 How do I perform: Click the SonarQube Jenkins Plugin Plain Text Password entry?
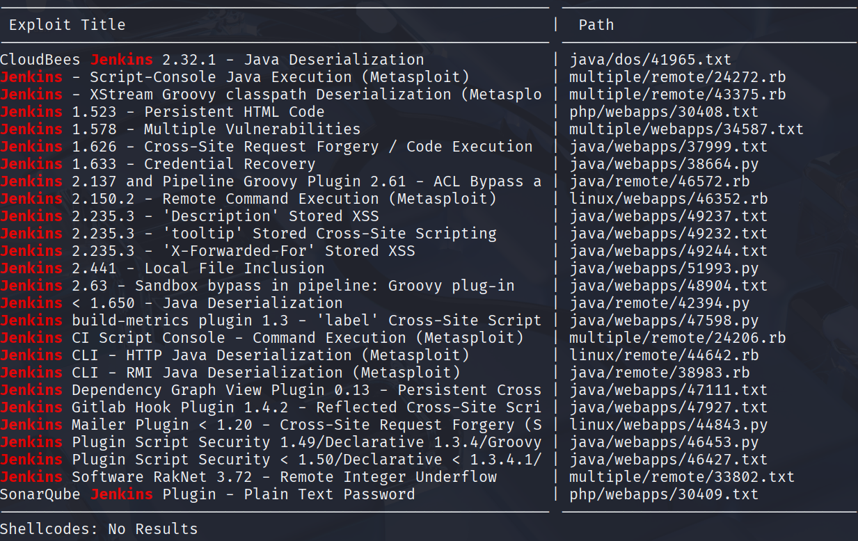pyautogui.click(x=207, y=494)
